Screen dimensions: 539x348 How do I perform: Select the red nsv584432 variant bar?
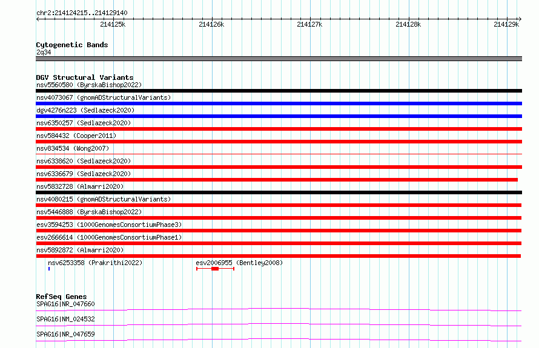(279, 142)
